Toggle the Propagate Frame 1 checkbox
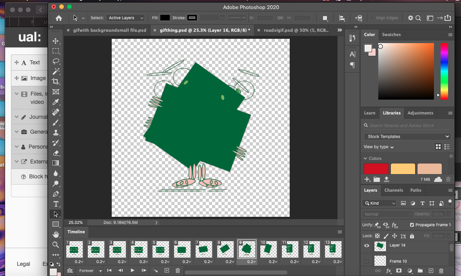This screenshot has height=276, width=461. tap(412, 225)
